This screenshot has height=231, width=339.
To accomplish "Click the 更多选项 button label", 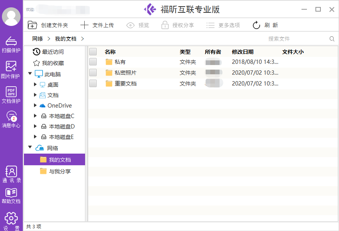I will tap(229, 25).
